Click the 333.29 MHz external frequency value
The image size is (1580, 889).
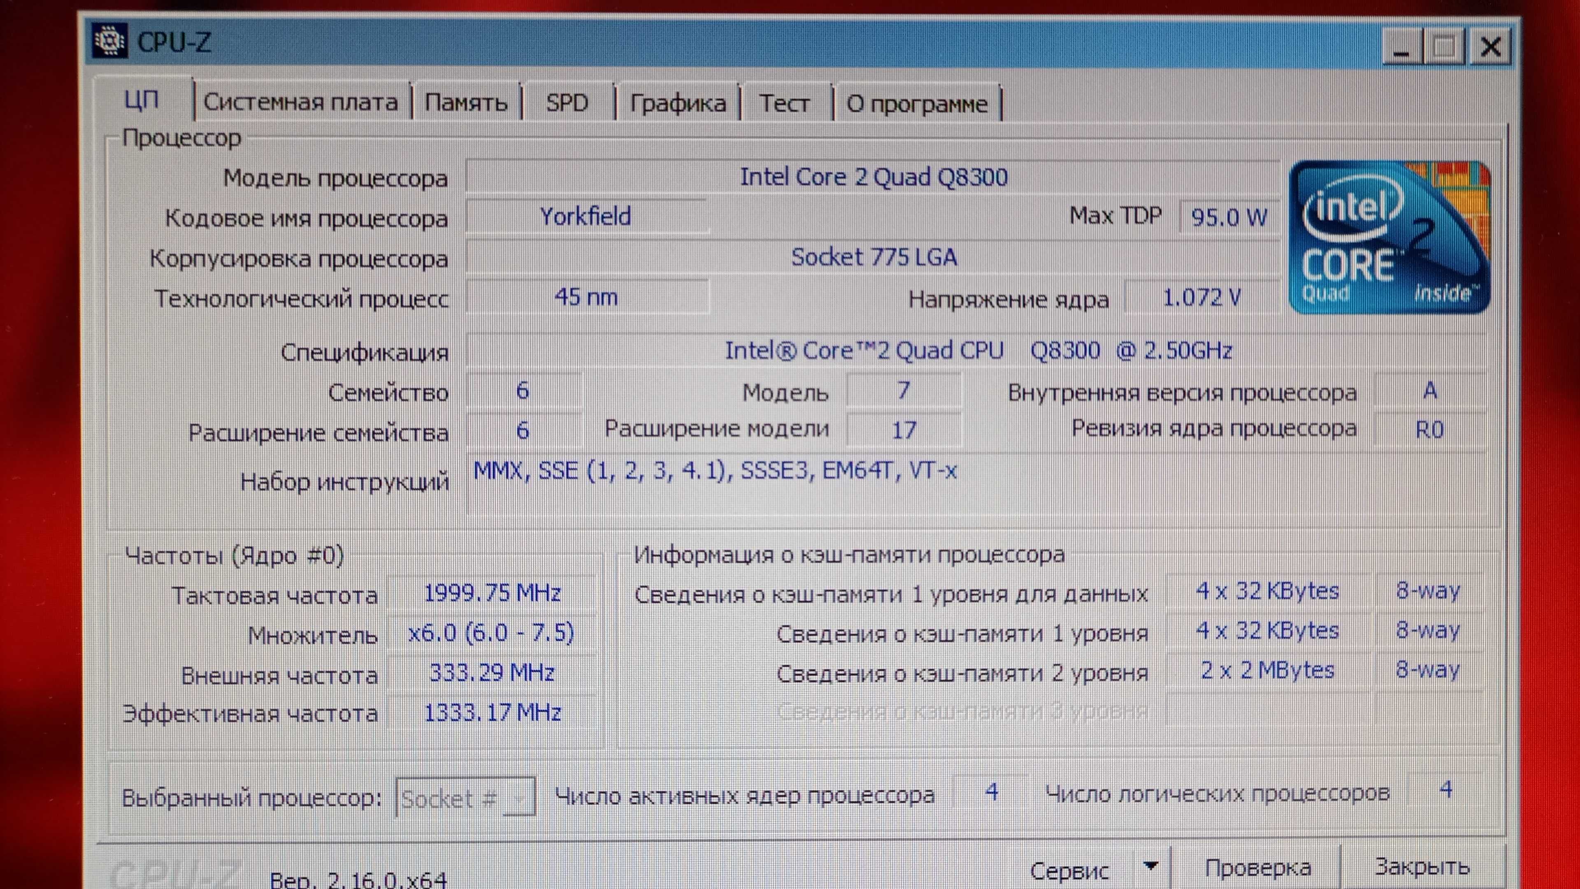point(492,673)
